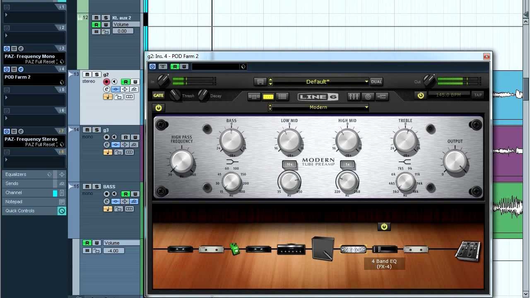
Task: Expand automation lane arrow on g3 track
Action: 71,130
